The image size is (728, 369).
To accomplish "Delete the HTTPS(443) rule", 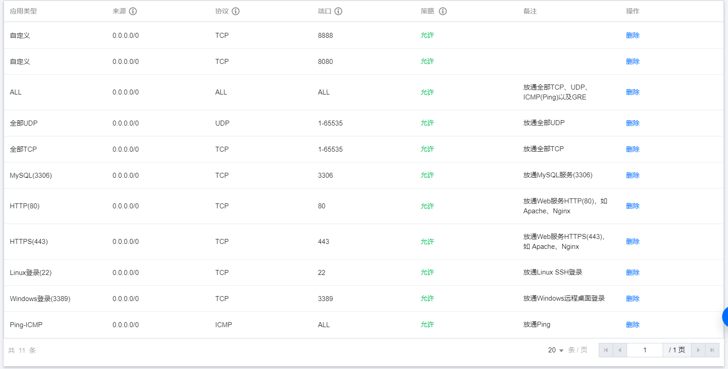I will pos(632,242).
